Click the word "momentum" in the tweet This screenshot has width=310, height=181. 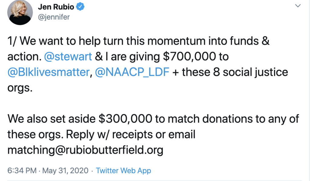click(x=176, y=41)
